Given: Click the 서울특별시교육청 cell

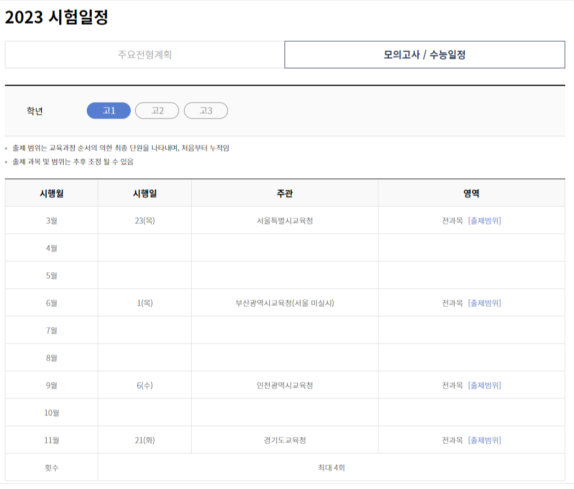Looking at the screenshot, I should (x=285, y=221).
